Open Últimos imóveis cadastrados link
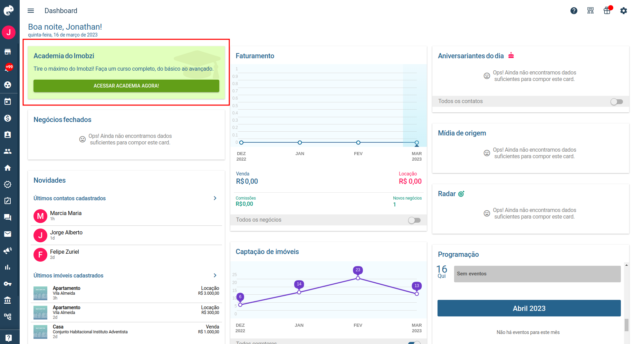This screenshot has height=344, width=634. (68, 275)
